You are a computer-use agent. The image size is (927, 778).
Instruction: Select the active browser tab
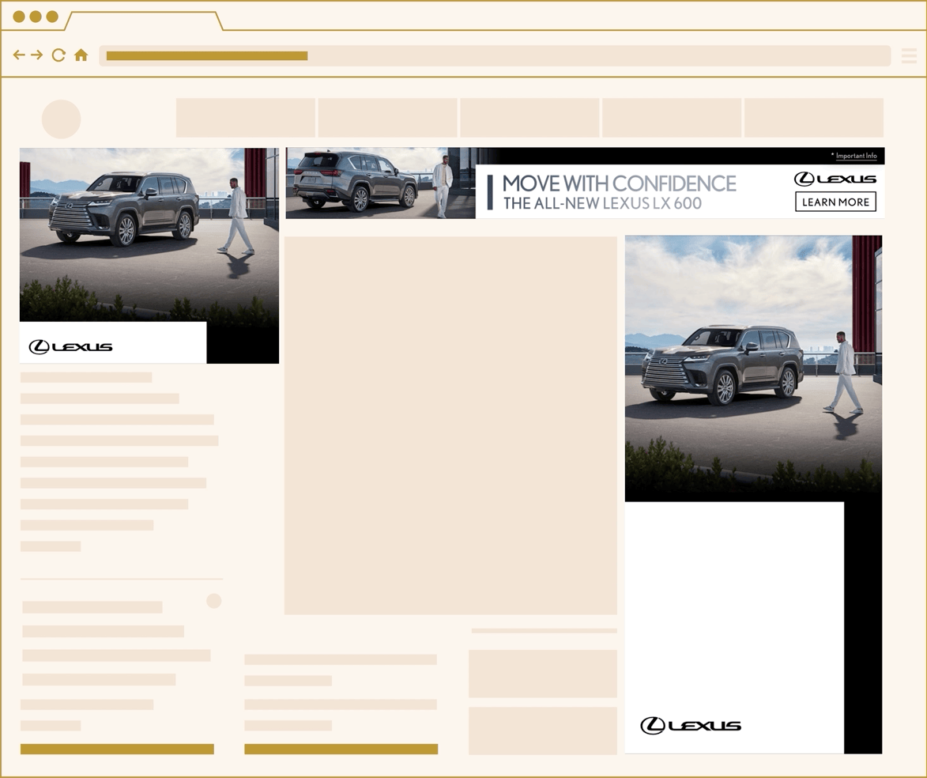point(144,21)
